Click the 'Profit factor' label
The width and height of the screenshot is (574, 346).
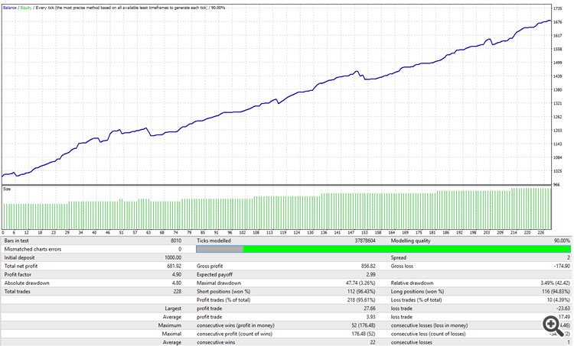pos(18,274)
